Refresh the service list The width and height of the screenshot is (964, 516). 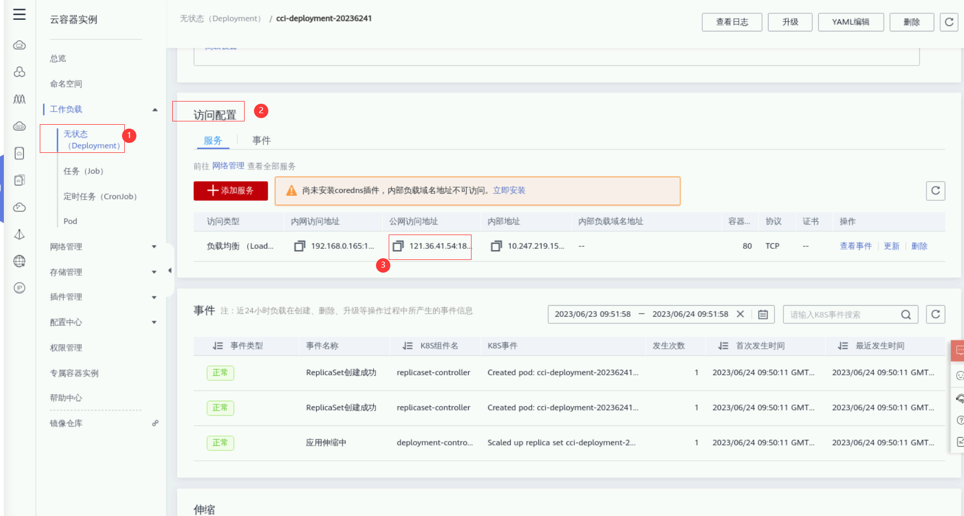[x=936, y=191]
